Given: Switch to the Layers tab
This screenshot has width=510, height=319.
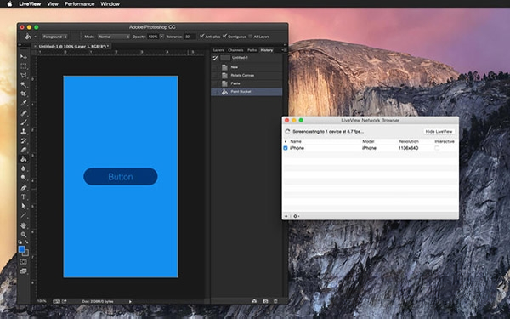Looking at the screenshot, I should (218, 50).
